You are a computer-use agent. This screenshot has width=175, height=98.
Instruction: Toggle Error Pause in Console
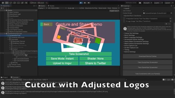37,80
